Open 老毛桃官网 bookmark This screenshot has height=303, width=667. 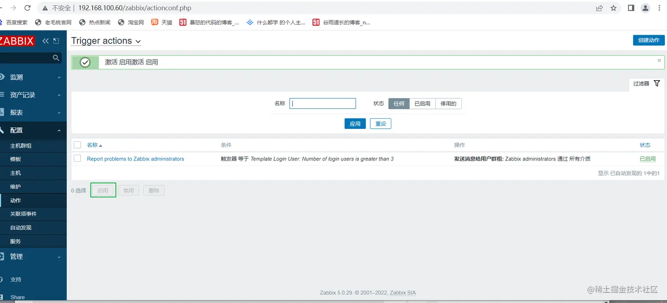coord(53,22)
